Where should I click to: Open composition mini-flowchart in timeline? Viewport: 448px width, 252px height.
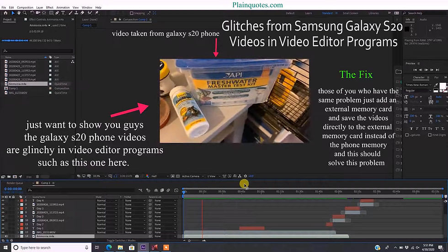click(x=140, y=190)
